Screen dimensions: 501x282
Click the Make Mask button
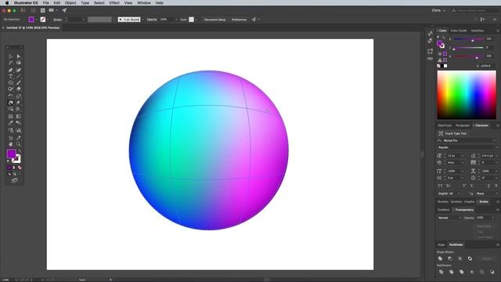coord(484,226)
